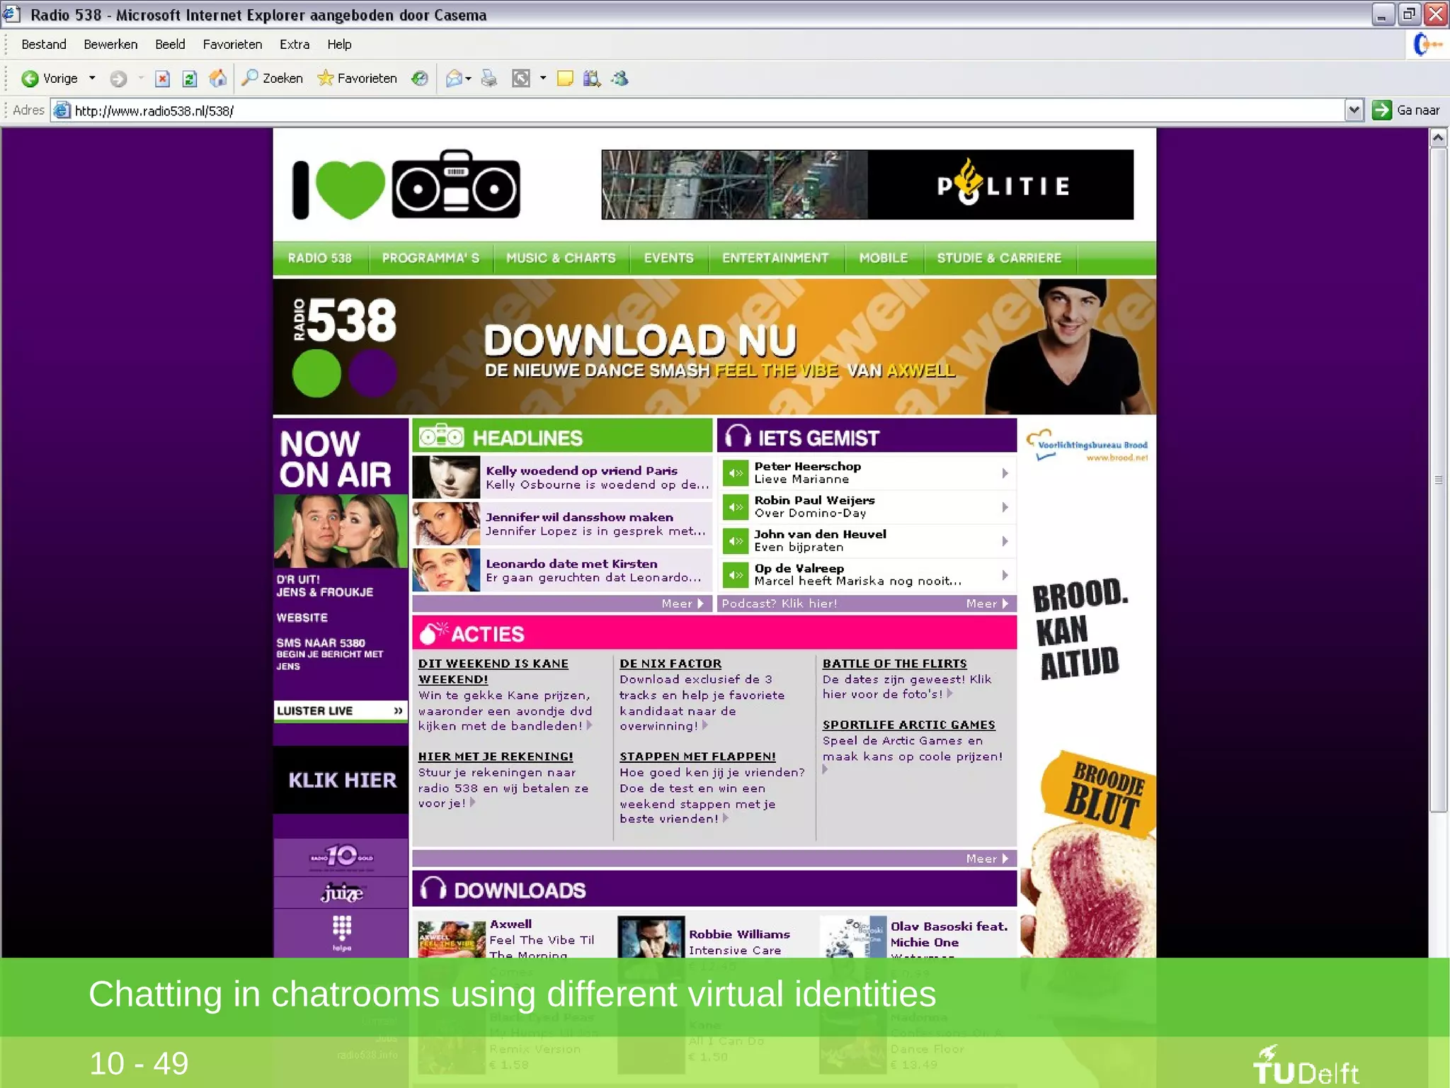Viewport: 1450px width, 1088px height.
Task: Open the mail icon dropdown arrow
Action: (x=469, y=79)
